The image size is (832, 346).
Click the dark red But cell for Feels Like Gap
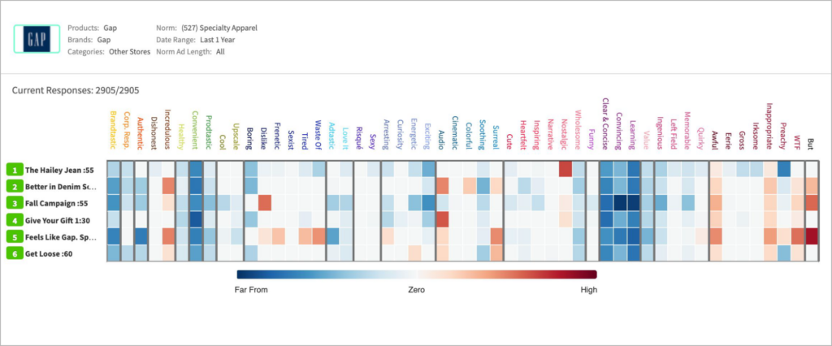click(x=812, y=236)
